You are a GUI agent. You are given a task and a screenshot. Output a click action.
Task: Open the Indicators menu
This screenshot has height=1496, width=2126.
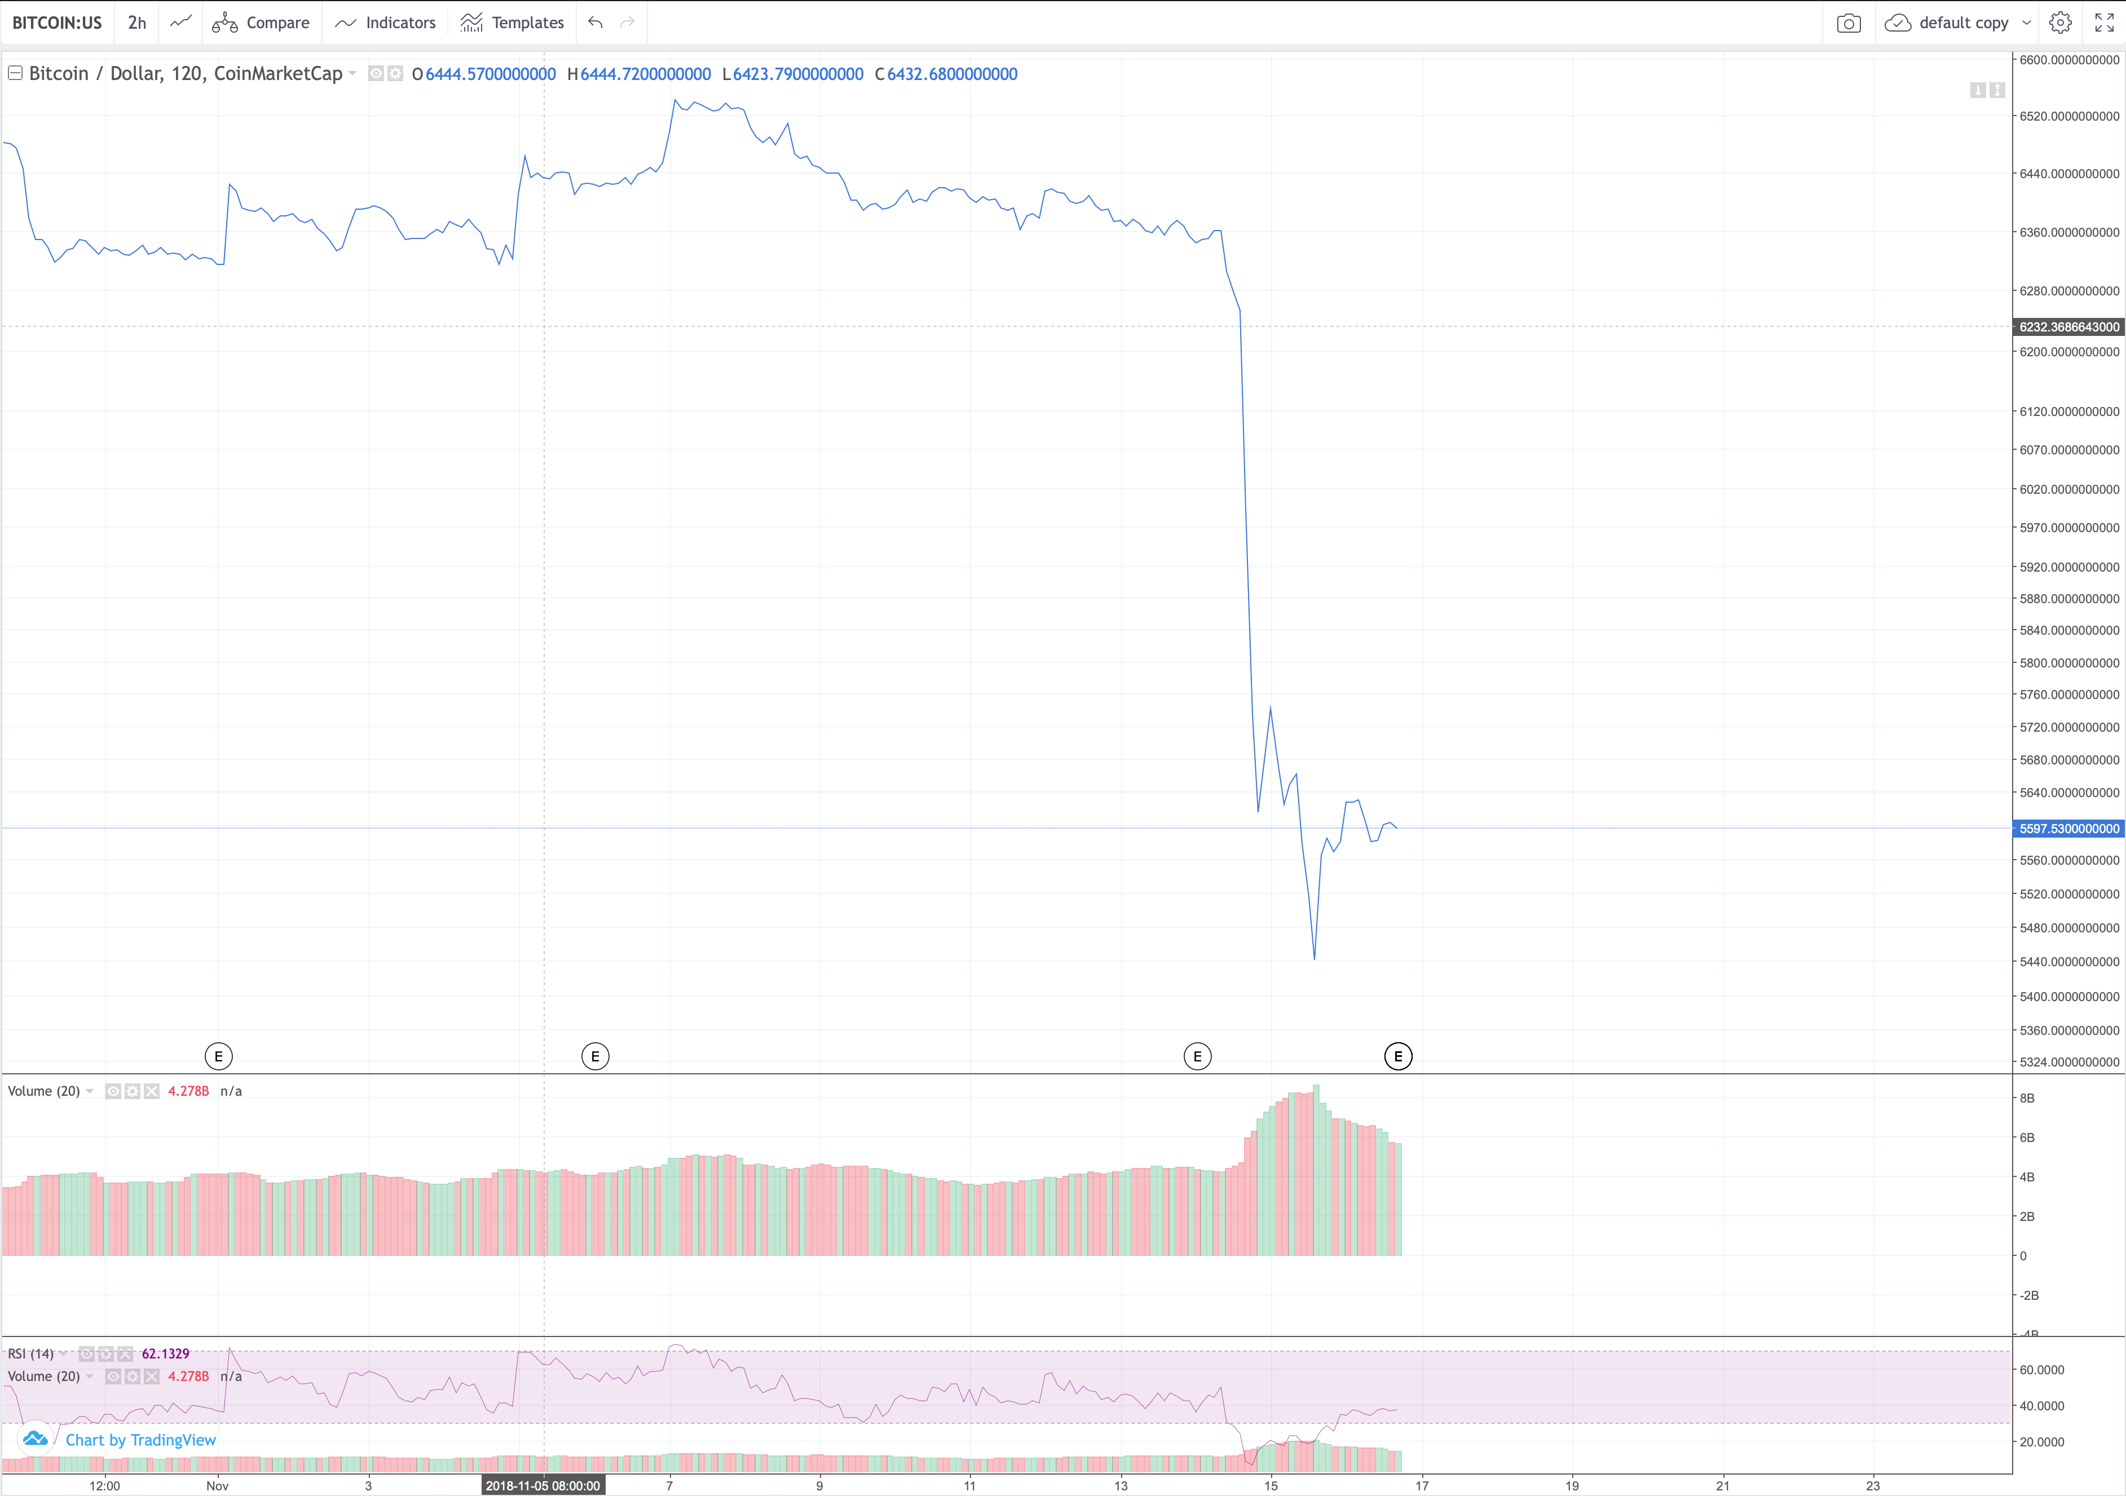click(384, 22)
